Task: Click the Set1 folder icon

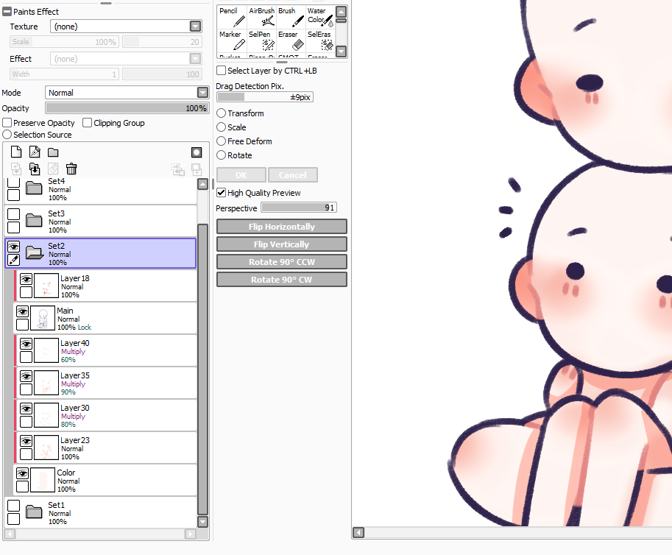Action: pos(34,512)
